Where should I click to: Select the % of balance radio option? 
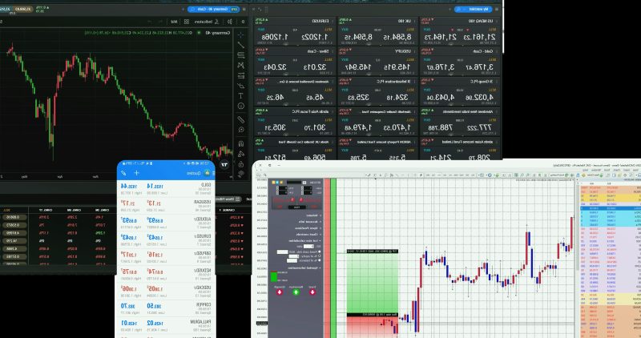(x=319, y=261)
